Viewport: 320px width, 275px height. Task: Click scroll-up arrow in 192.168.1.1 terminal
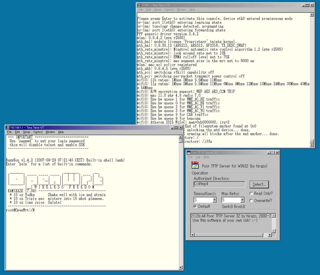(x=181, y=137)
